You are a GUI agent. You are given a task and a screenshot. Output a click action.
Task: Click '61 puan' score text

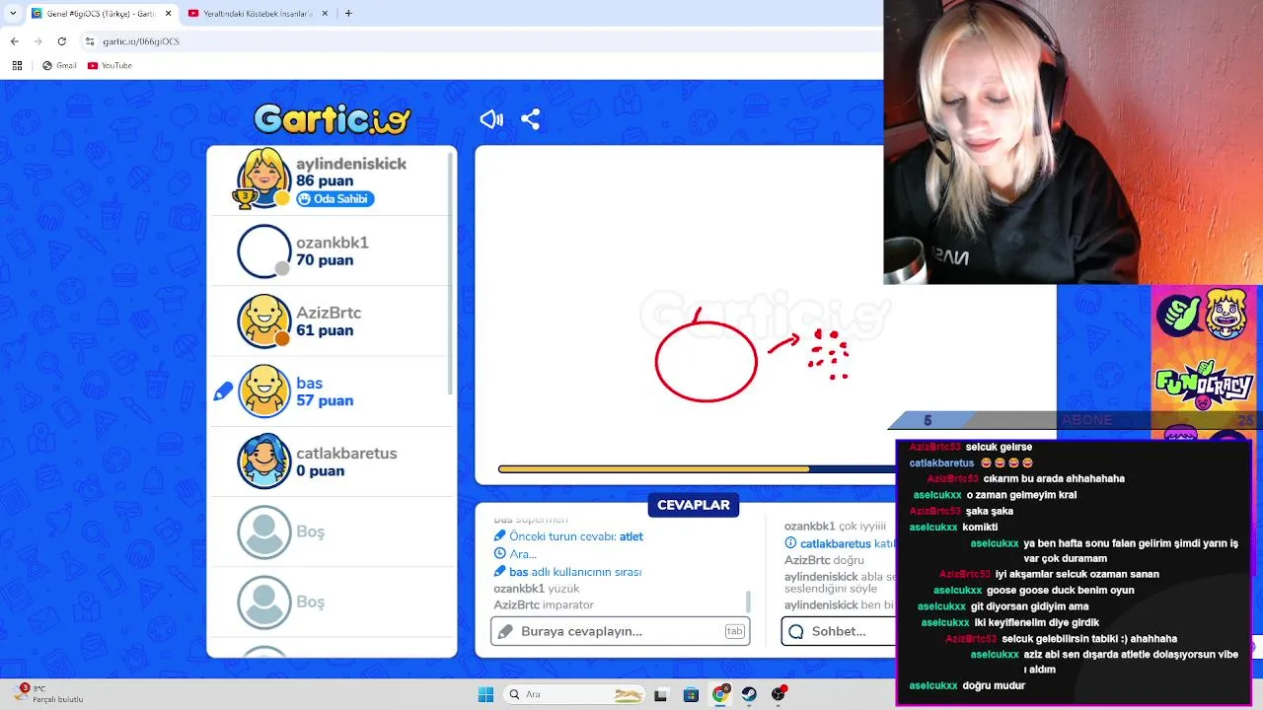(325, 330)
